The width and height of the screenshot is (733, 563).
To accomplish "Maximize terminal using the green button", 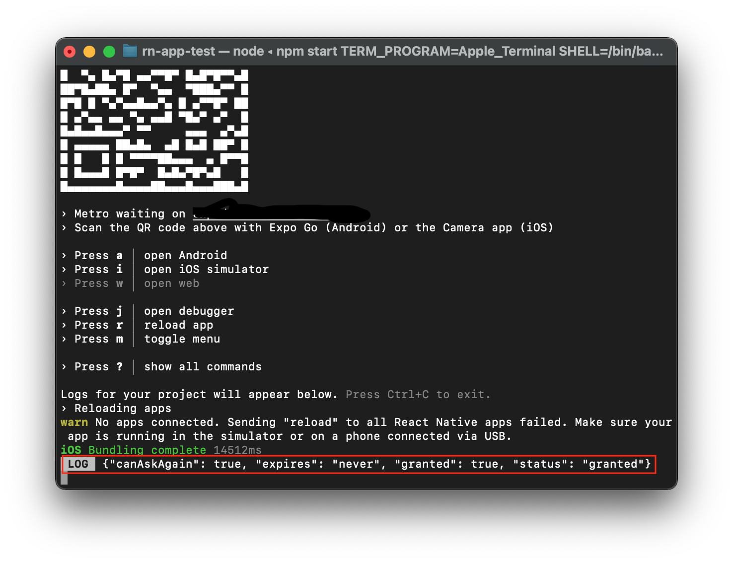I will tap(109, 52).
